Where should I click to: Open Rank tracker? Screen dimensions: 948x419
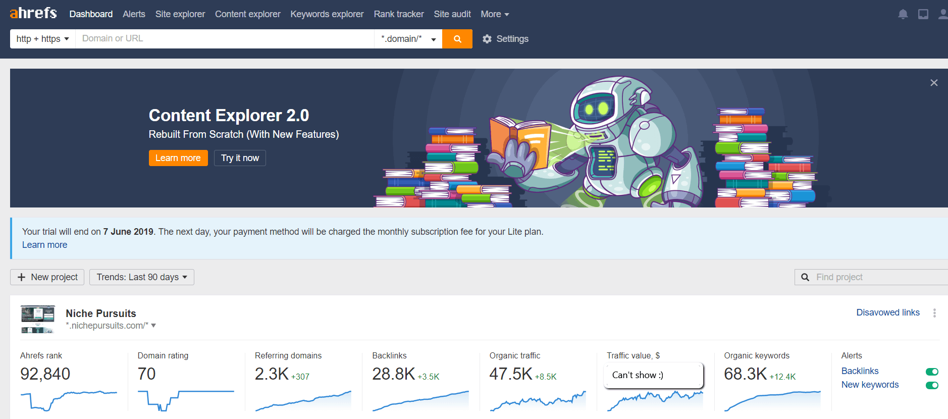pos(399,14)
